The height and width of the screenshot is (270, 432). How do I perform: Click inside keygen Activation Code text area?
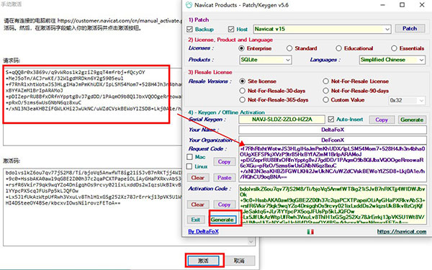coord(332,204)
